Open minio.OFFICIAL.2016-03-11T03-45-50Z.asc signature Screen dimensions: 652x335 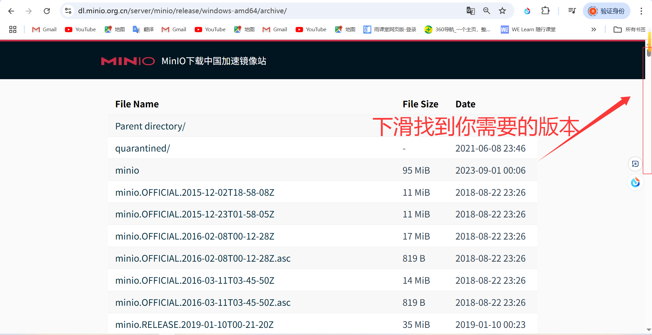[x=203, y=303]
